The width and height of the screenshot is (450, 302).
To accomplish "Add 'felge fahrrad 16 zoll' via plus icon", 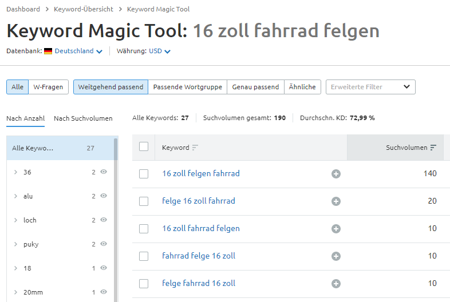I will pos(335,284).
